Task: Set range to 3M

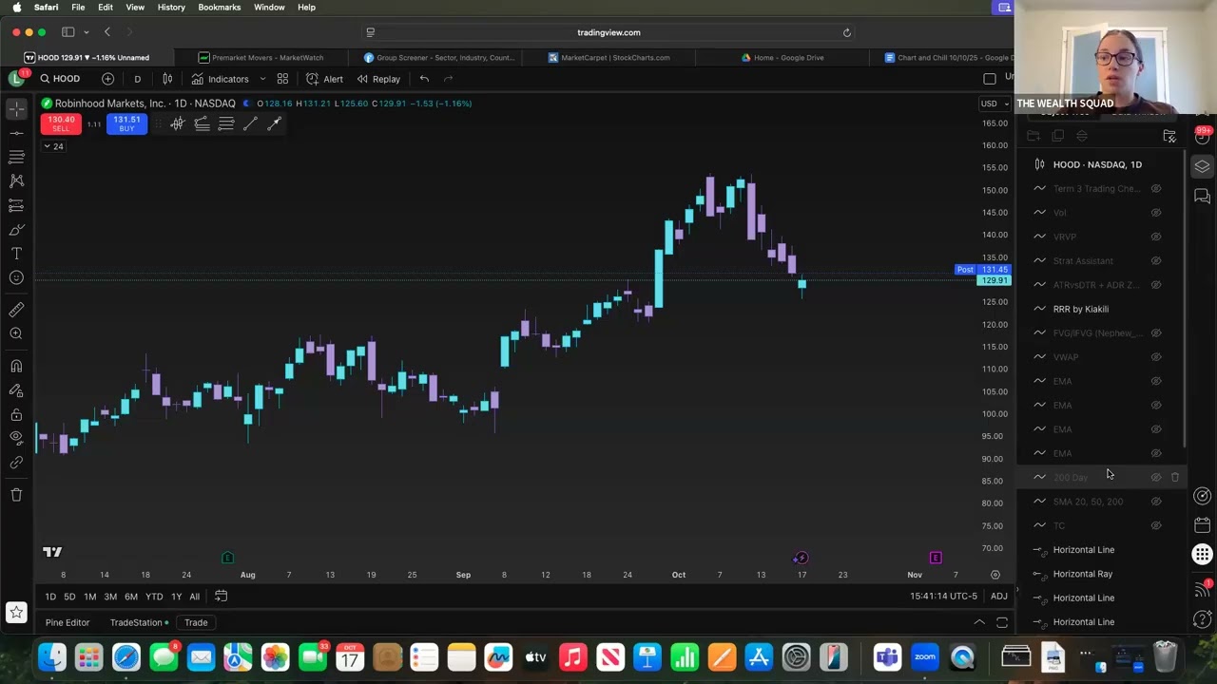Action: (110, 597)
